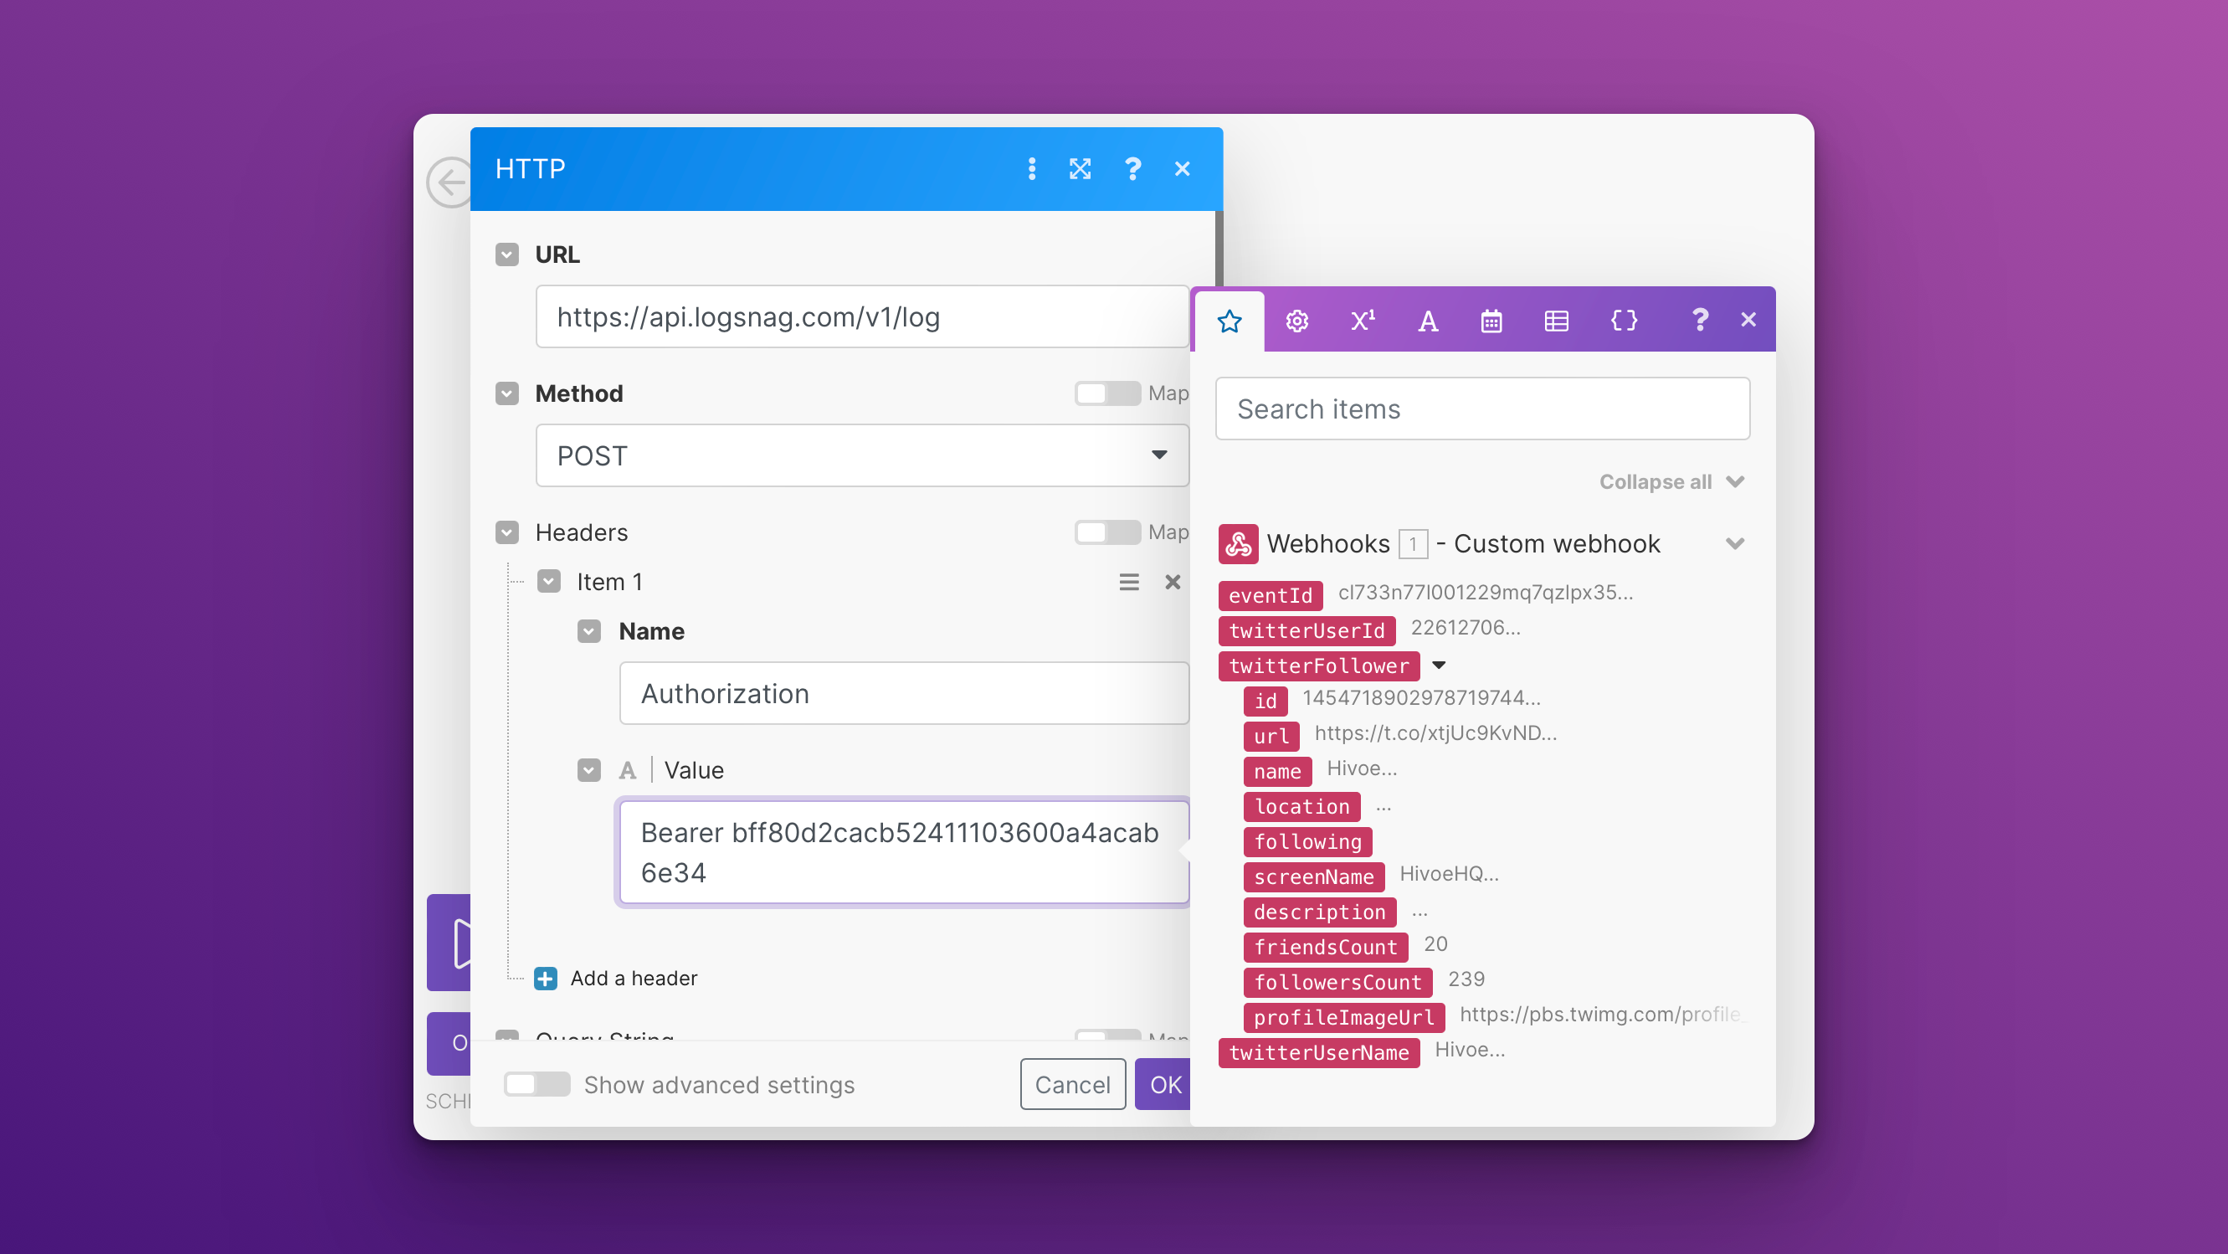This screenshot has width=2228, height=1254.
Task: Open the POST method dropdown
Action: click(x=861, y=455)
